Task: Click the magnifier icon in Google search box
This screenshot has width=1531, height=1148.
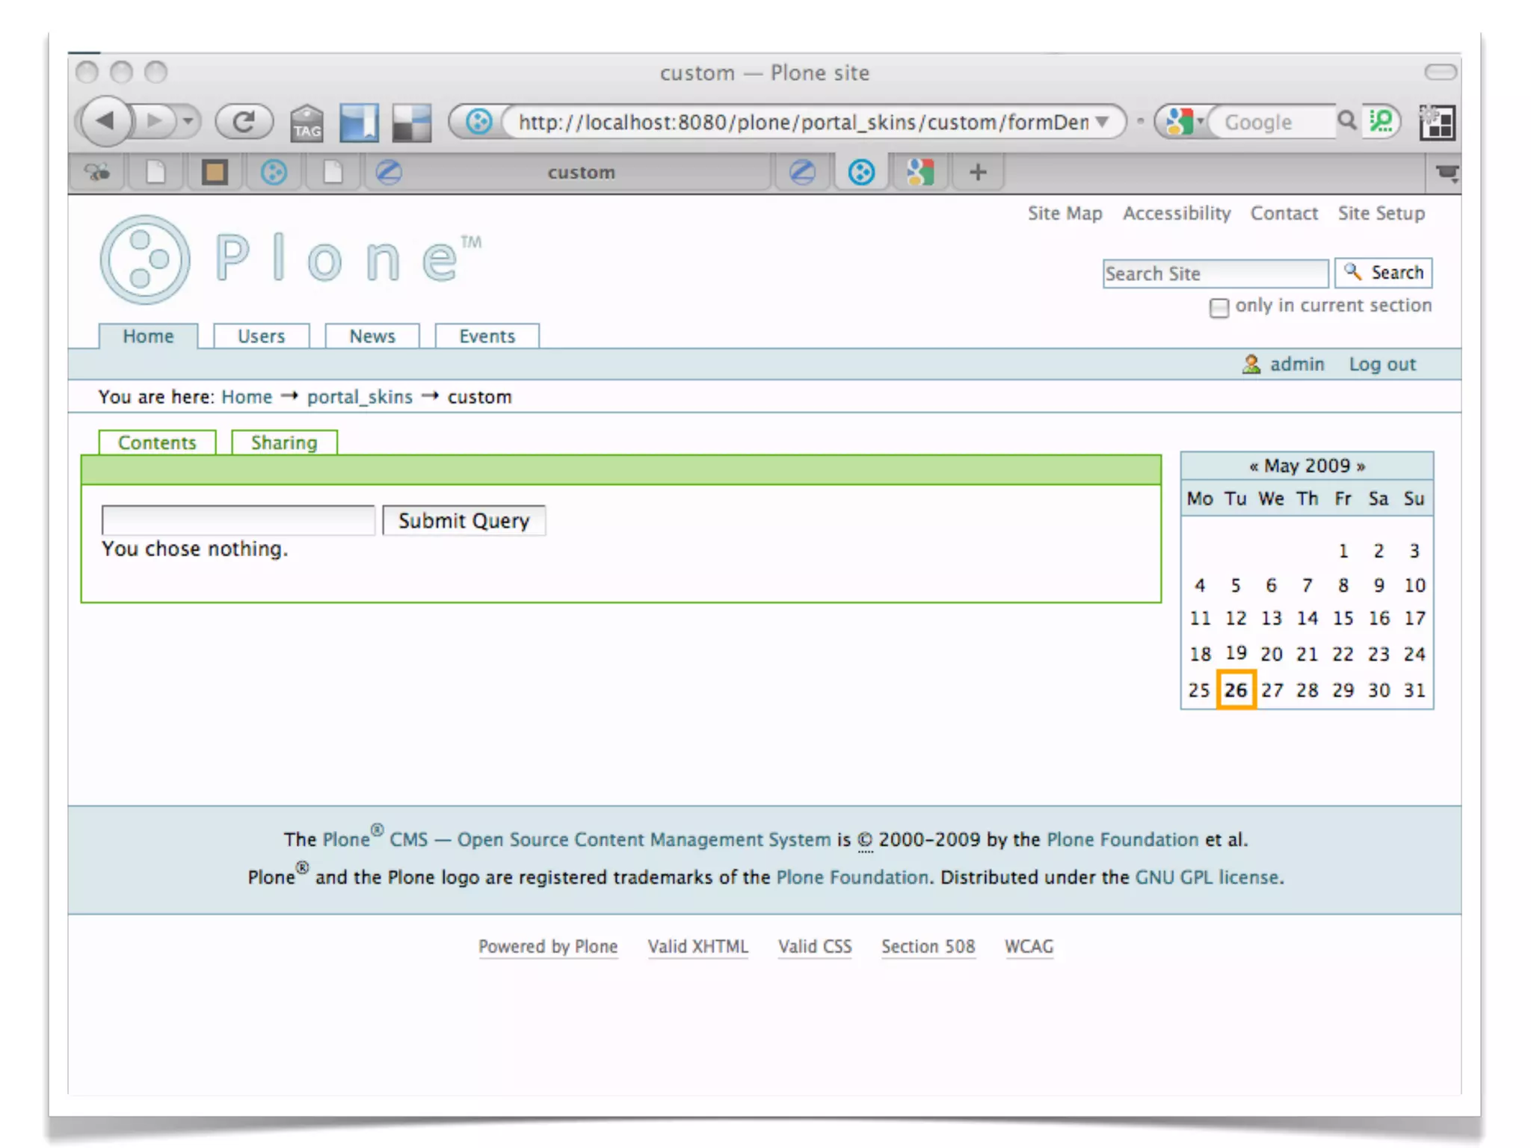Action: (1346, 120)
